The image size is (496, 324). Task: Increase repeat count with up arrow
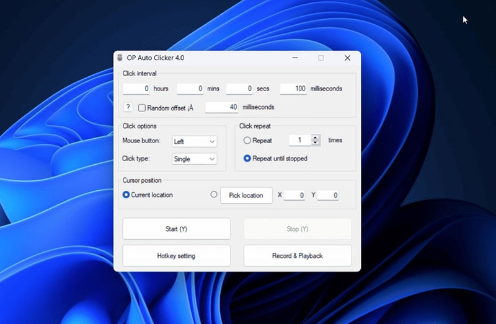(x=315, y=138)
